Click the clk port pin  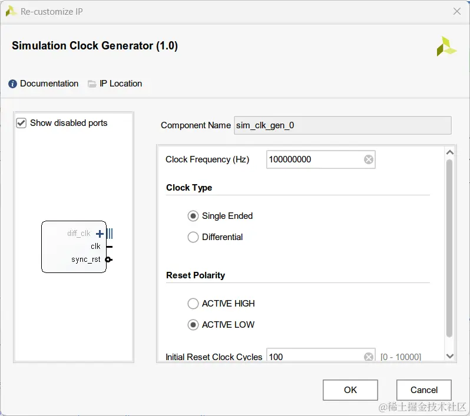tap(110, 247)
